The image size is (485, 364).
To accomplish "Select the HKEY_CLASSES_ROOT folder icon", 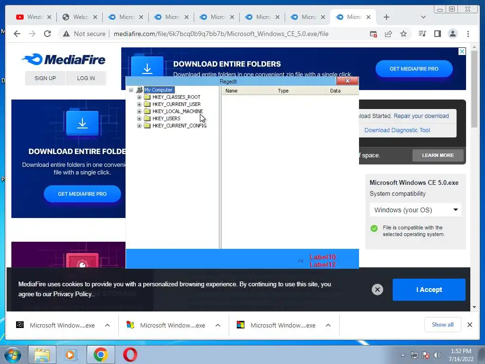I will coord(147,97).
